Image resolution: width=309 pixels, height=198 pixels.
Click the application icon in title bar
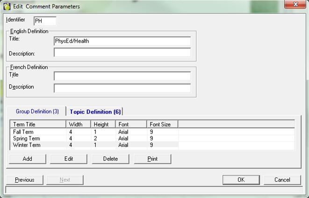tap(7, 7)
